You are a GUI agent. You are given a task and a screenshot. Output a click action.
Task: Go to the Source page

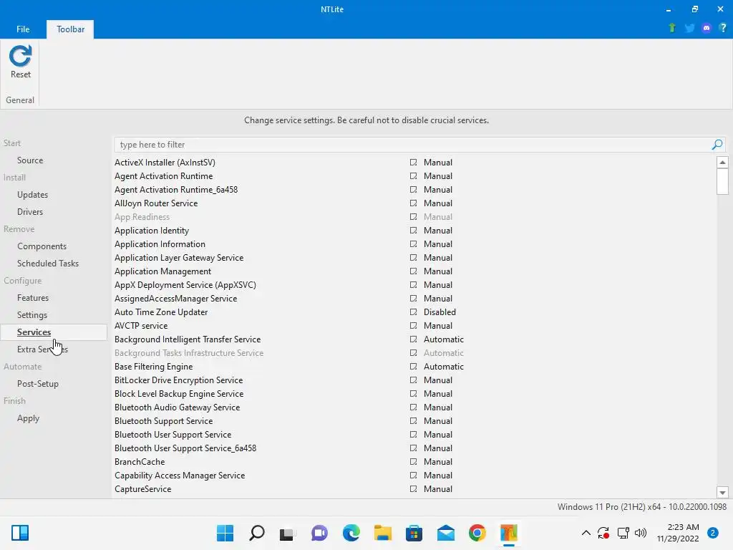[30, 160]
